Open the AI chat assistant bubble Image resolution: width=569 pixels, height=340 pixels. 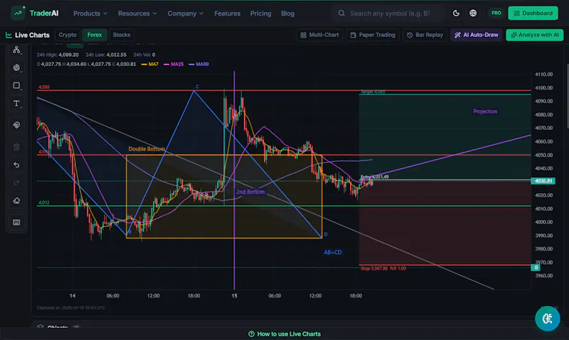click(x=547, y=318)
